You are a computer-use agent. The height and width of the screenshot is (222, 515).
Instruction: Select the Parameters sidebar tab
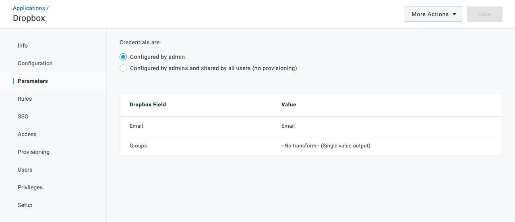click(x=53, y=81)
